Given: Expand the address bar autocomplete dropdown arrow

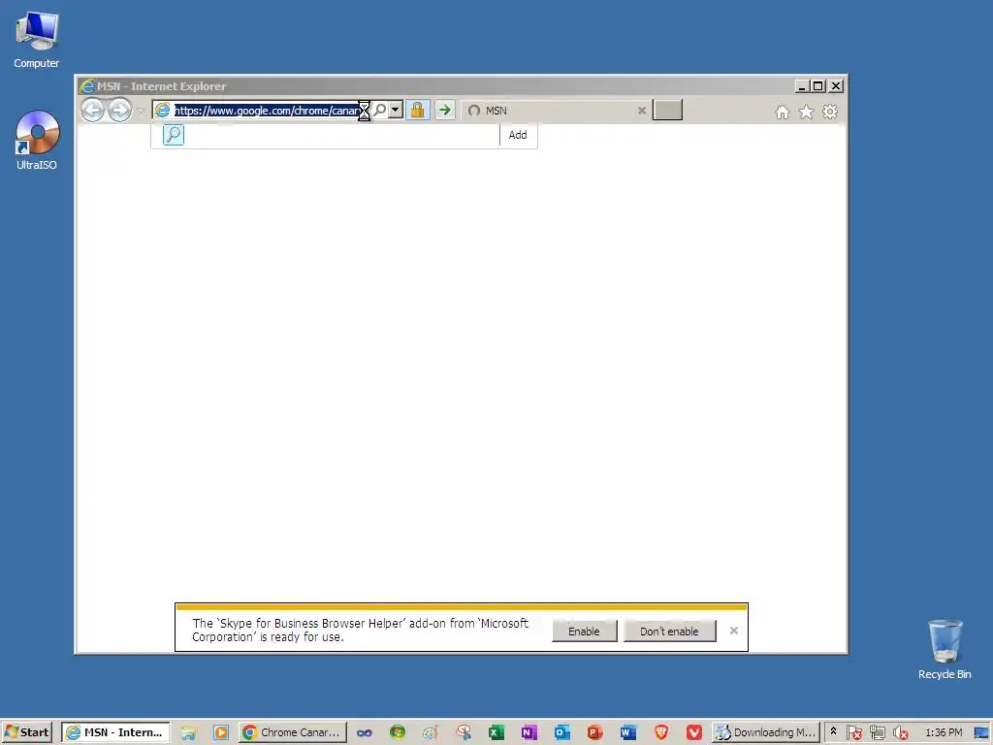Looking at the screenshot, I should [396, 111].
